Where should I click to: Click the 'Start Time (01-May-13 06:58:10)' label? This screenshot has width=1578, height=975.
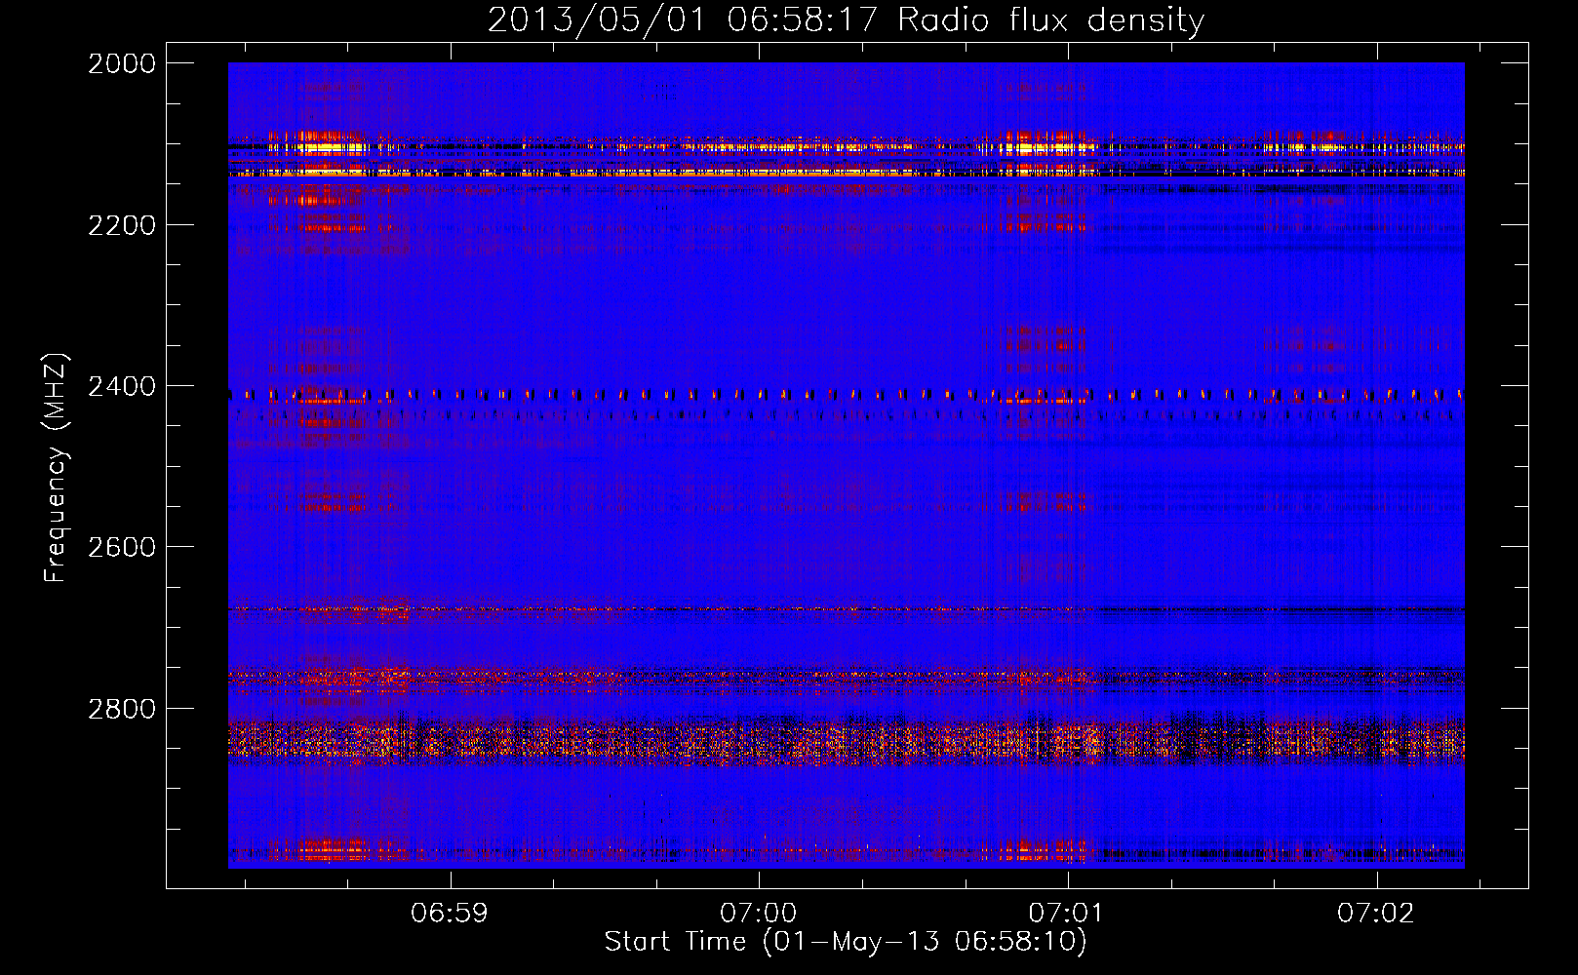(x=846, y=942)
